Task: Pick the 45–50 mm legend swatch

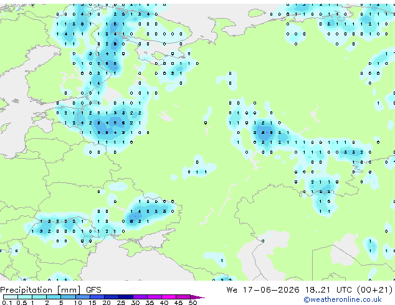Action: (183, 297)
